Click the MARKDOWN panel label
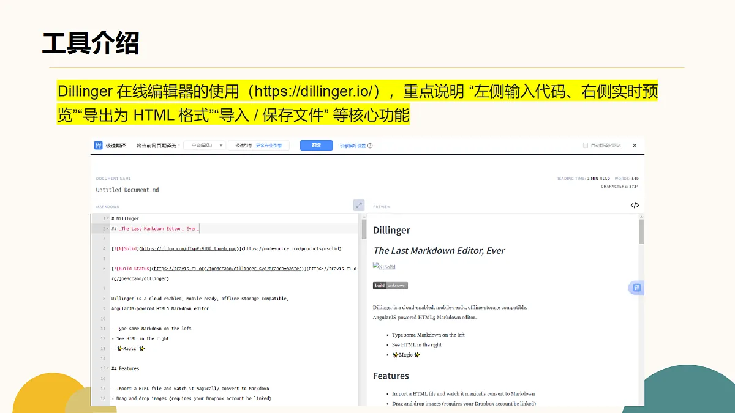The height and width of the screenshot is (413, 735). pos(107,207)
